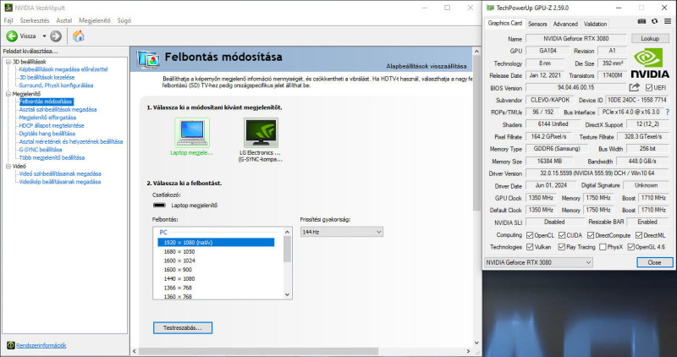Share BIOS using the export arrow icon
Image resolution: width=677 pixels, height=357 pixels.
(634, 87)
